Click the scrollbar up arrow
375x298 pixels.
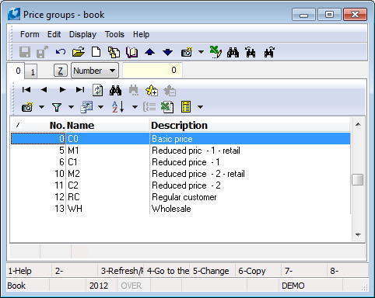(358, 124)
